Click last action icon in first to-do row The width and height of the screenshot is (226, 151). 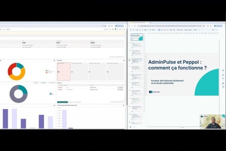point(122,88)
